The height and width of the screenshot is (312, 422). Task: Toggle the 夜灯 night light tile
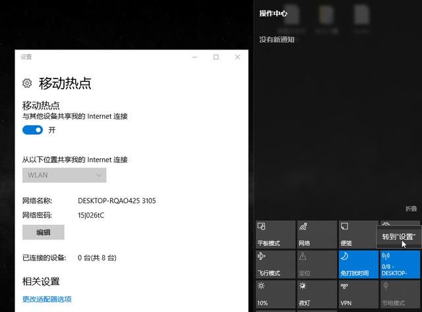pyautogui.click(x=317, y=294)
